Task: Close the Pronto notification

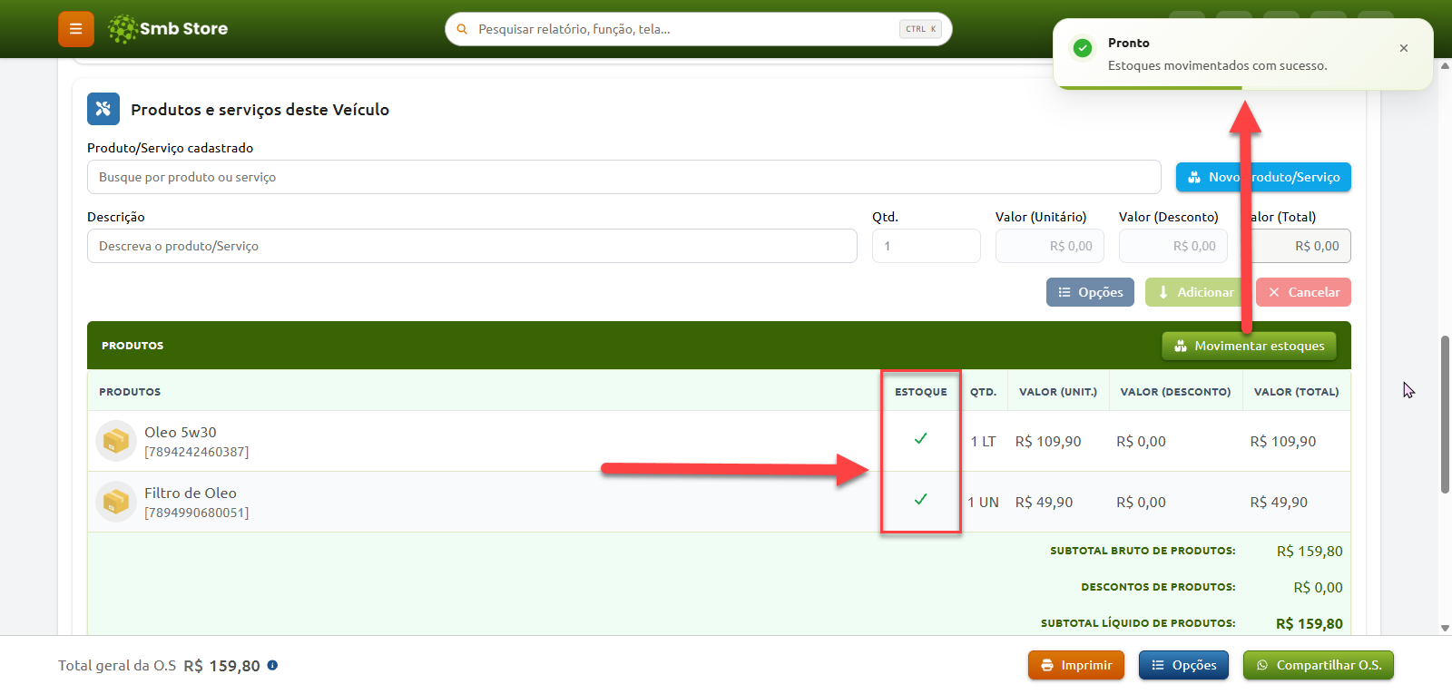Action: coord(1404,48)
